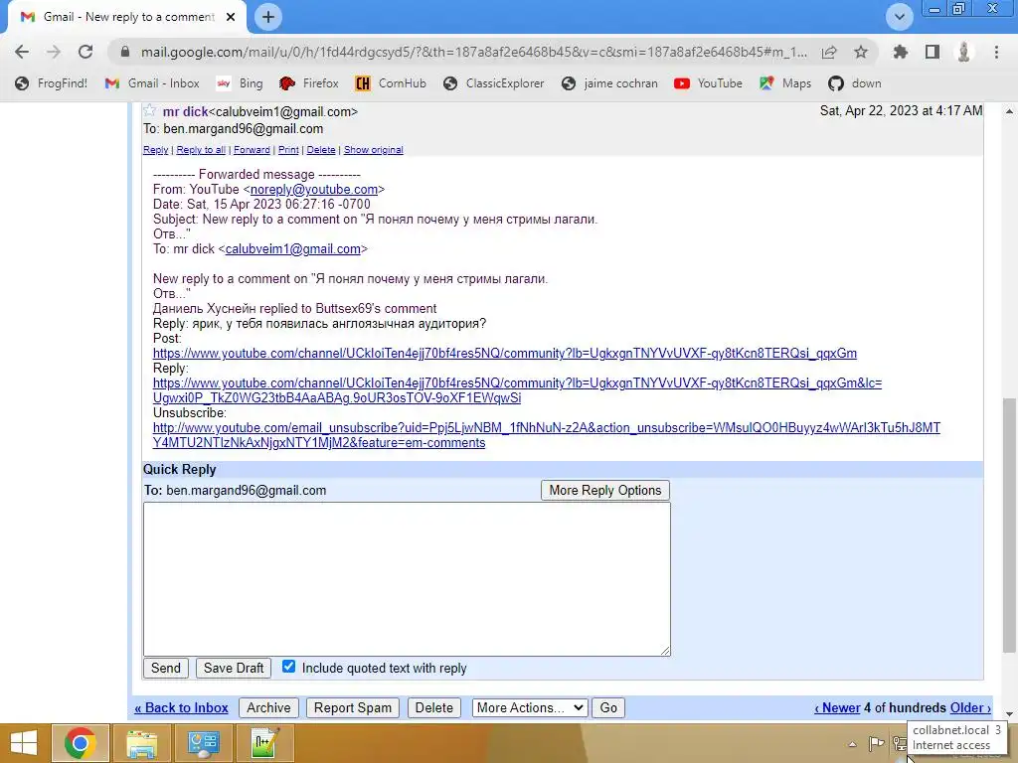The width and height of the screenshot is (1018, 763).
Task: Open the notepad editor taskbar icon
Action: point(264,743)
